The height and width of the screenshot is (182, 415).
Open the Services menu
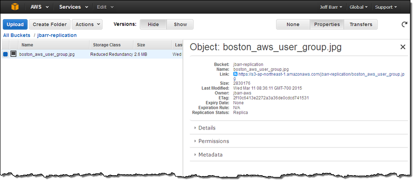coord(73,7)
